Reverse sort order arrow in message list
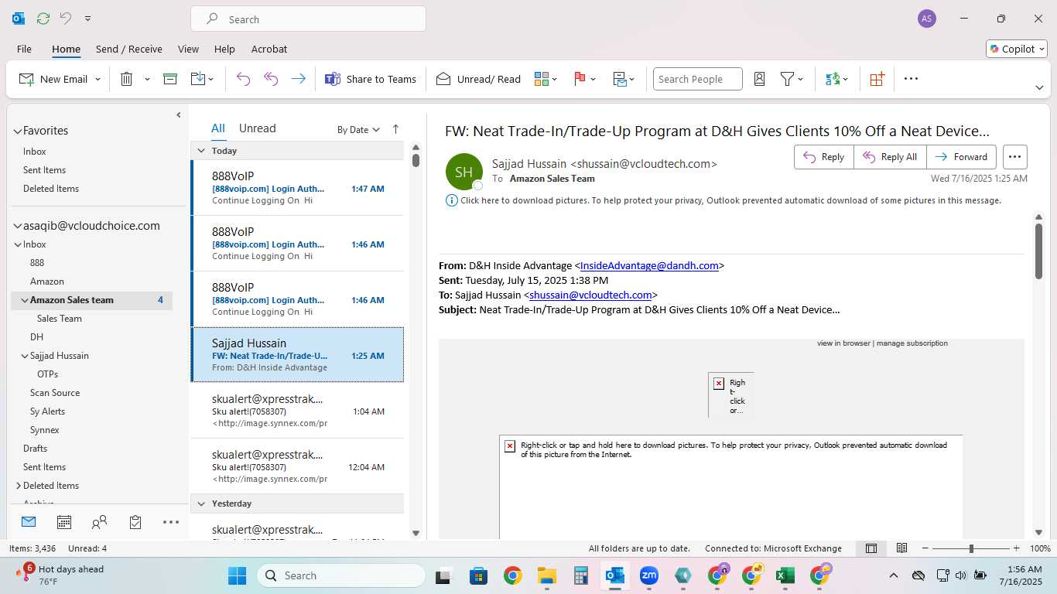Screen dimensions: 1057x594 point(395,129)
